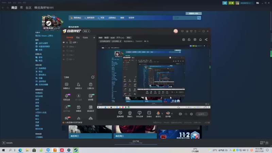
Task: Expand the 新鲜推荐 menu in the Steam store bar
Action: pos(89,18)
